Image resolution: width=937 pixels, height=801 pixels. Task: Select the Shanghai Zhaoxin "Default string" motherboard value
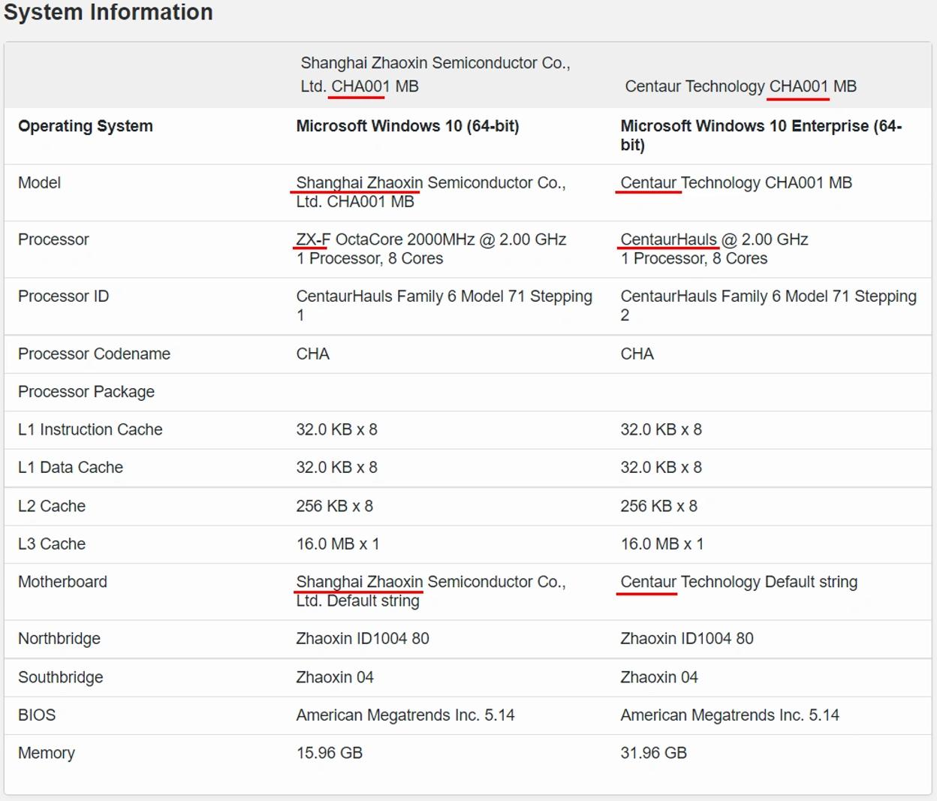431,592
